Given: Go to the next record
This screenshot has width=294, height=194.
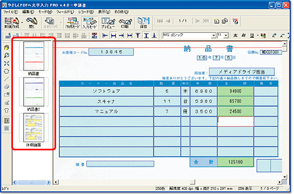Looking at the screenshot, I should [197, 21].
